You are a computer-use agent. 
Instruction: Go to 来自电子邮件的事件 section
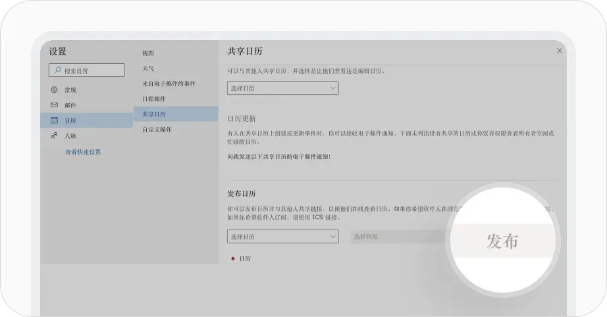point(169,84)
